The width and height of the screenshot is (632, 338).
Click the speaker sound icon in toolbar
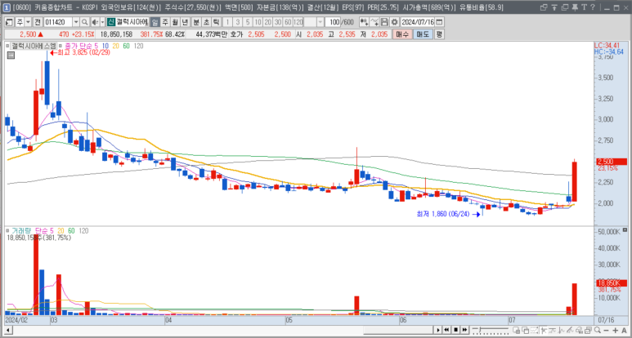click(95, 22)
